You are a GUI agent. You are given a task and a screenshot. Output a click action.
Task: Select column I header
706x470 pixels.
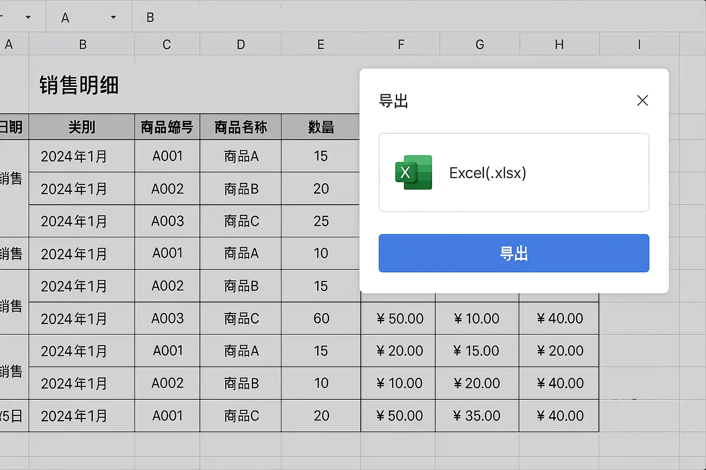[639, 45]
